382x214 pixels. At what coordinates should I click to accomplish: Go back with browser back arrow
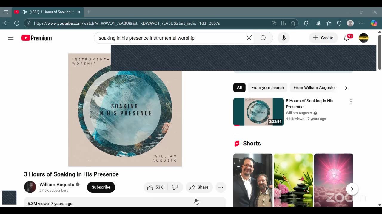(x=6, y=23)
